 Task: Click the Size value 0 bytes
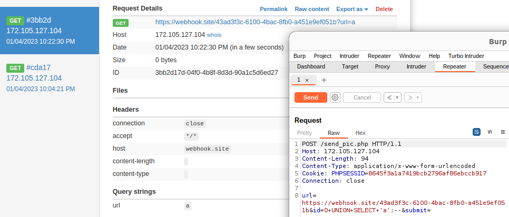point(166,60)
